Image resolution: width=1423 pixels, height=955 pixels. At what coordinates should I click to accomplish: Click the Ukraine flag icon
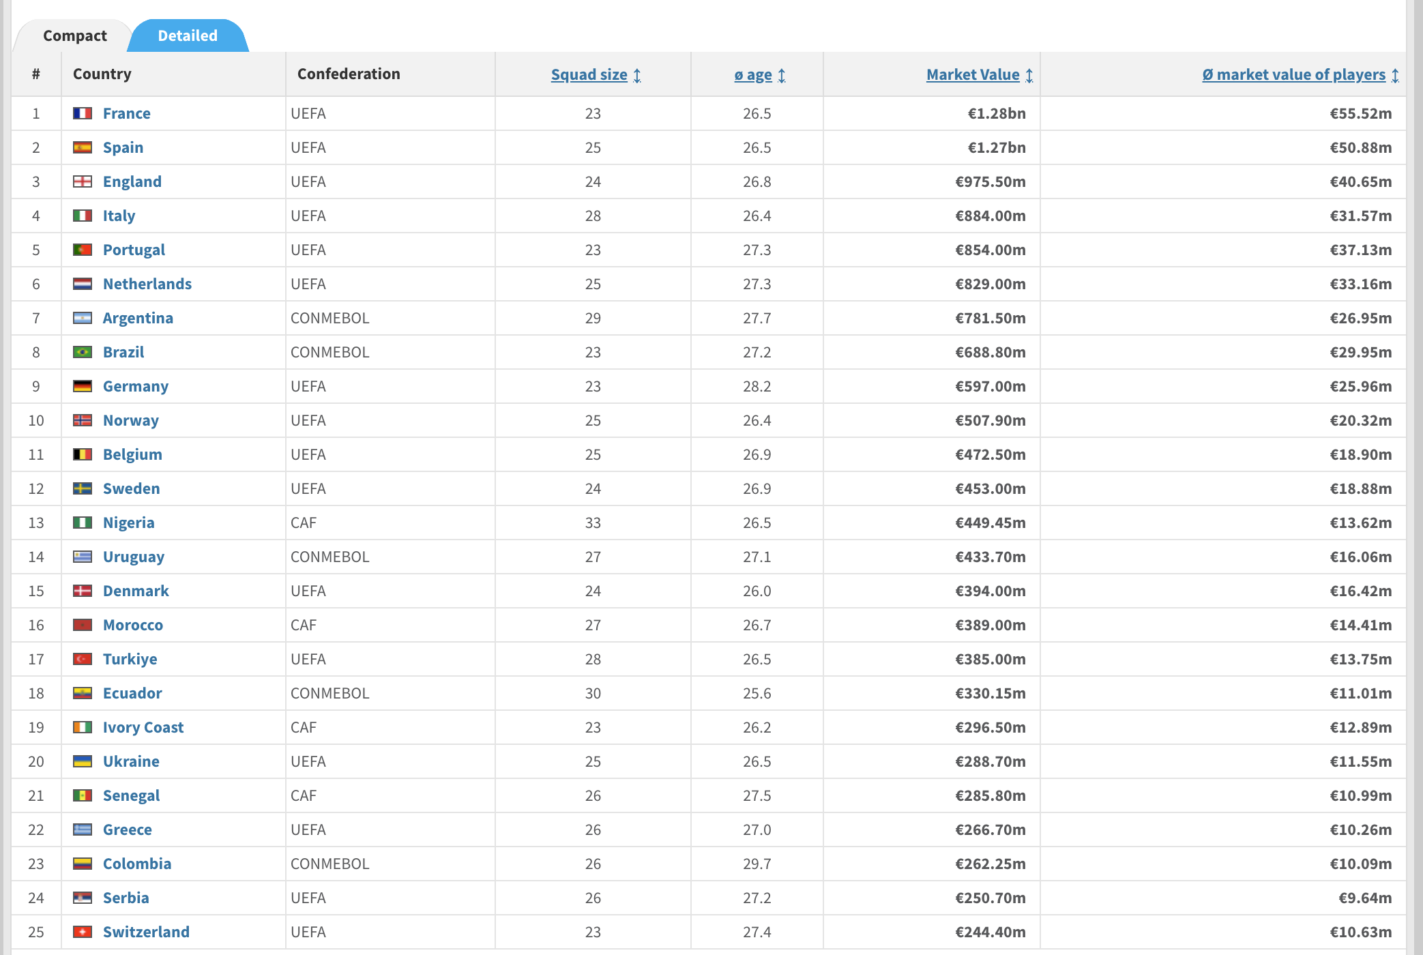[x=83, y=761]
